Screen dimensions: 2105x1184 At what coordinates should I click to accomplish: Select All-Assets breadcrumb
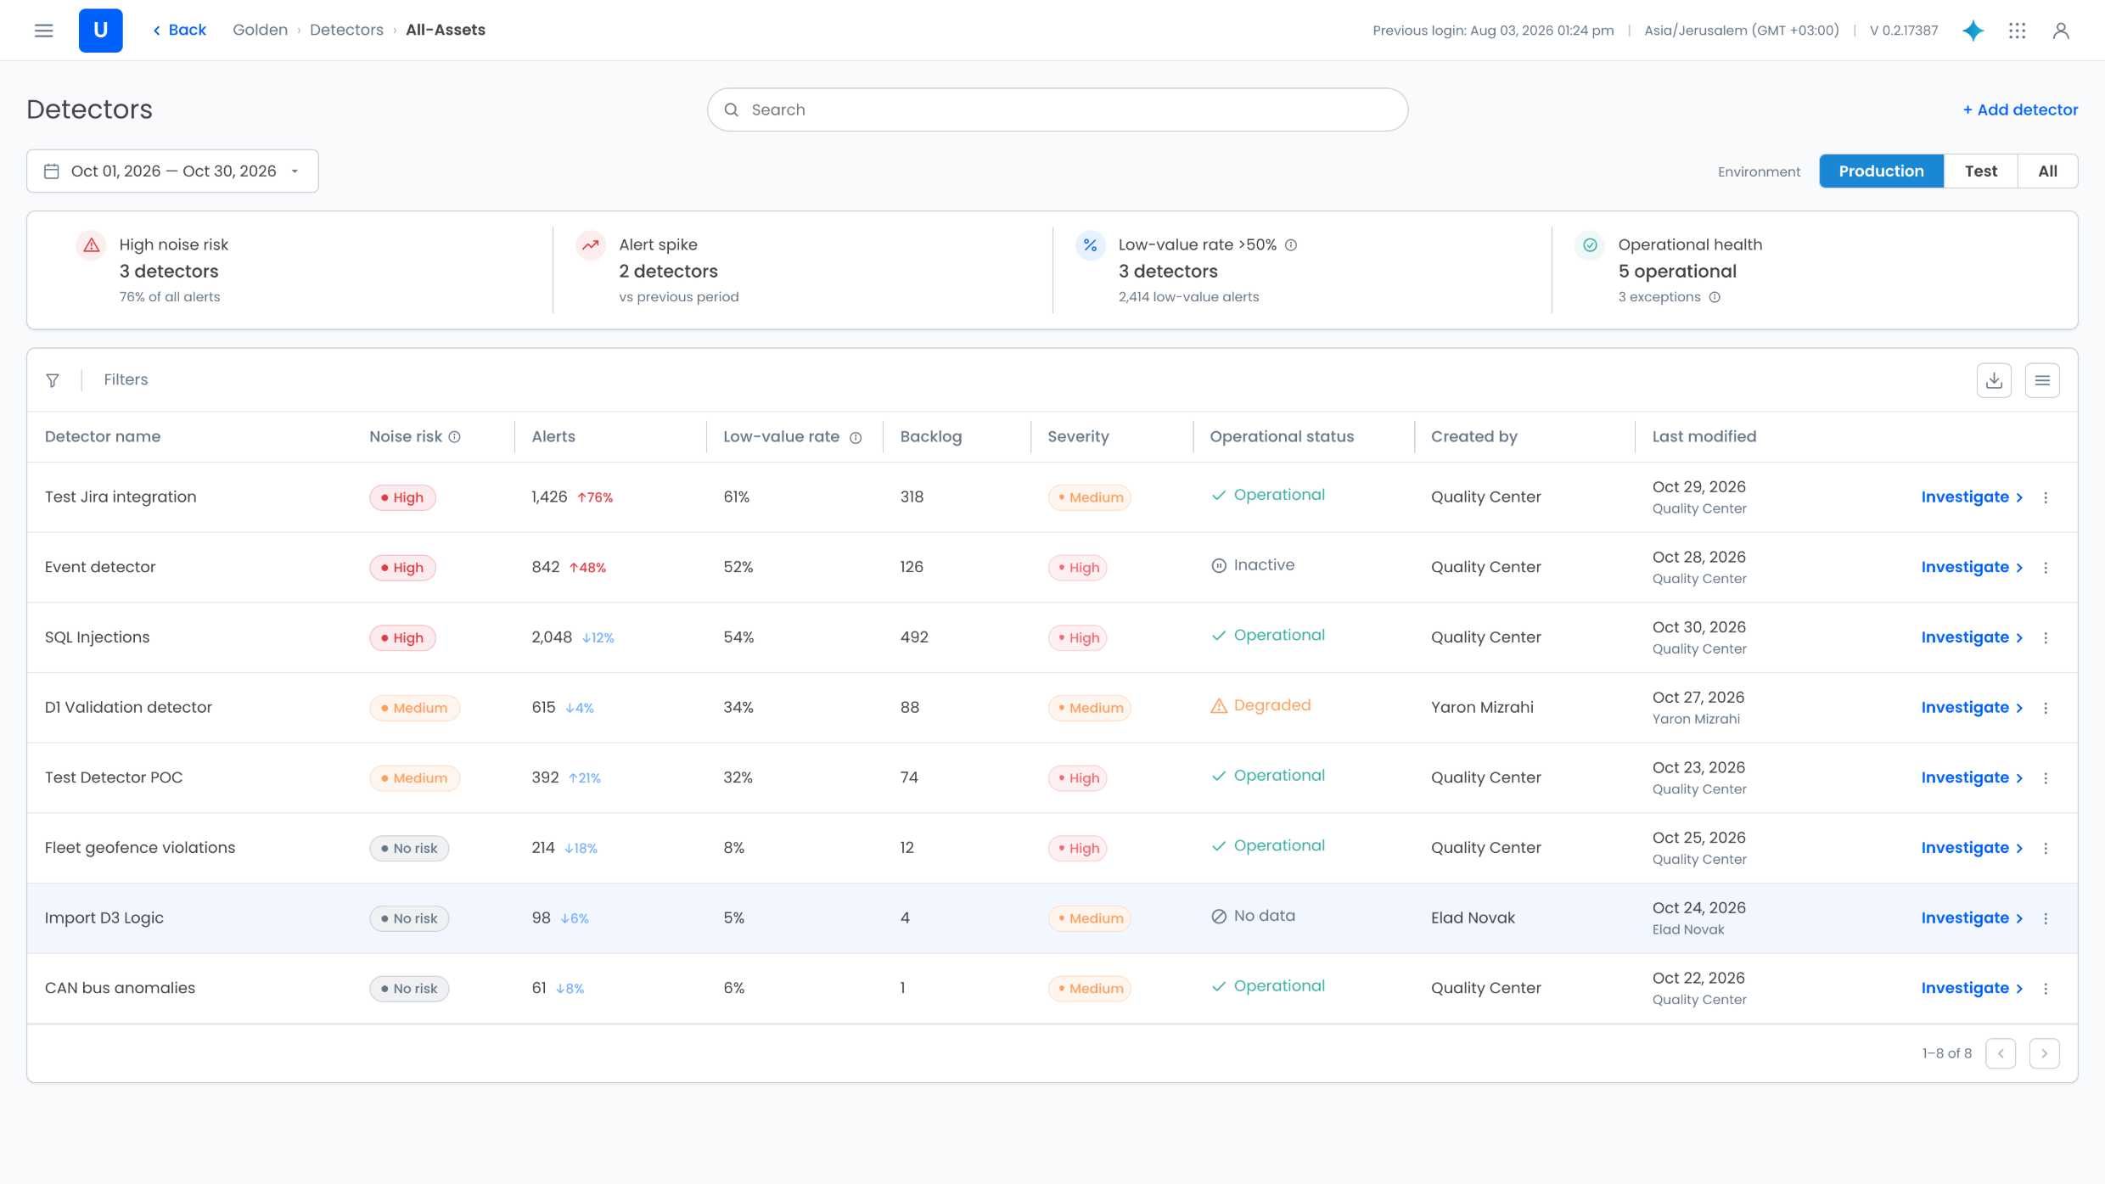446,30
